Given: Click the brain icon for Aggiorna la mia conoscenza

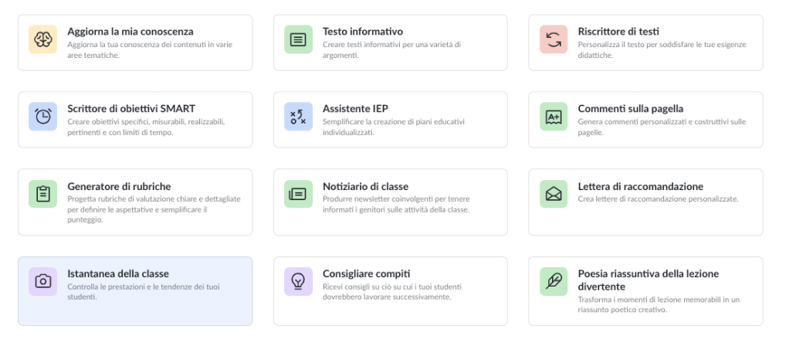Looking at the screenshot, I should tap(43, 39).
